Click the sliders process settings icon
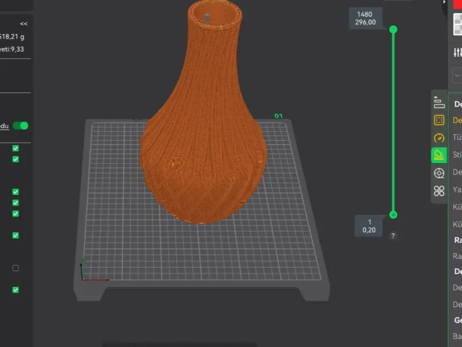This screenshot has height=347, width=462. point(457,53)
